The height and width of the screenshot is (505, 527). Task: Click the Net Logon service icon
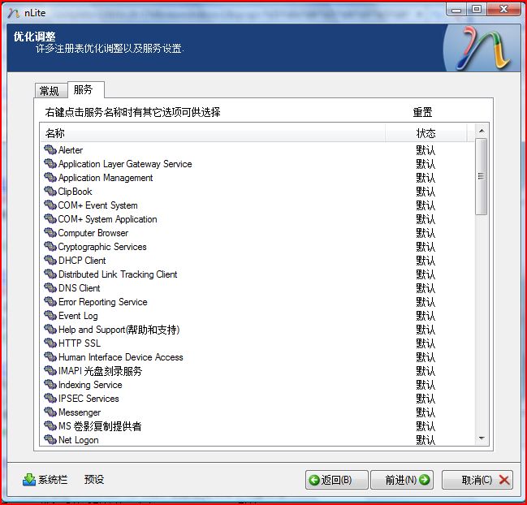click(x=50, y=439)
